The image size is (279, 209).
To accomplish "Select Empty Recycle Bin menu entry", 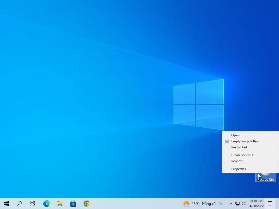I will click(250, 141).
